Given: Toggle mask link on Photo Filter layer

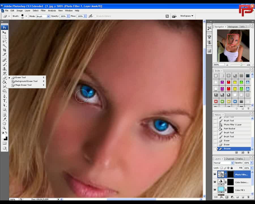Looking at the screenshot, I should click(226, 174).
